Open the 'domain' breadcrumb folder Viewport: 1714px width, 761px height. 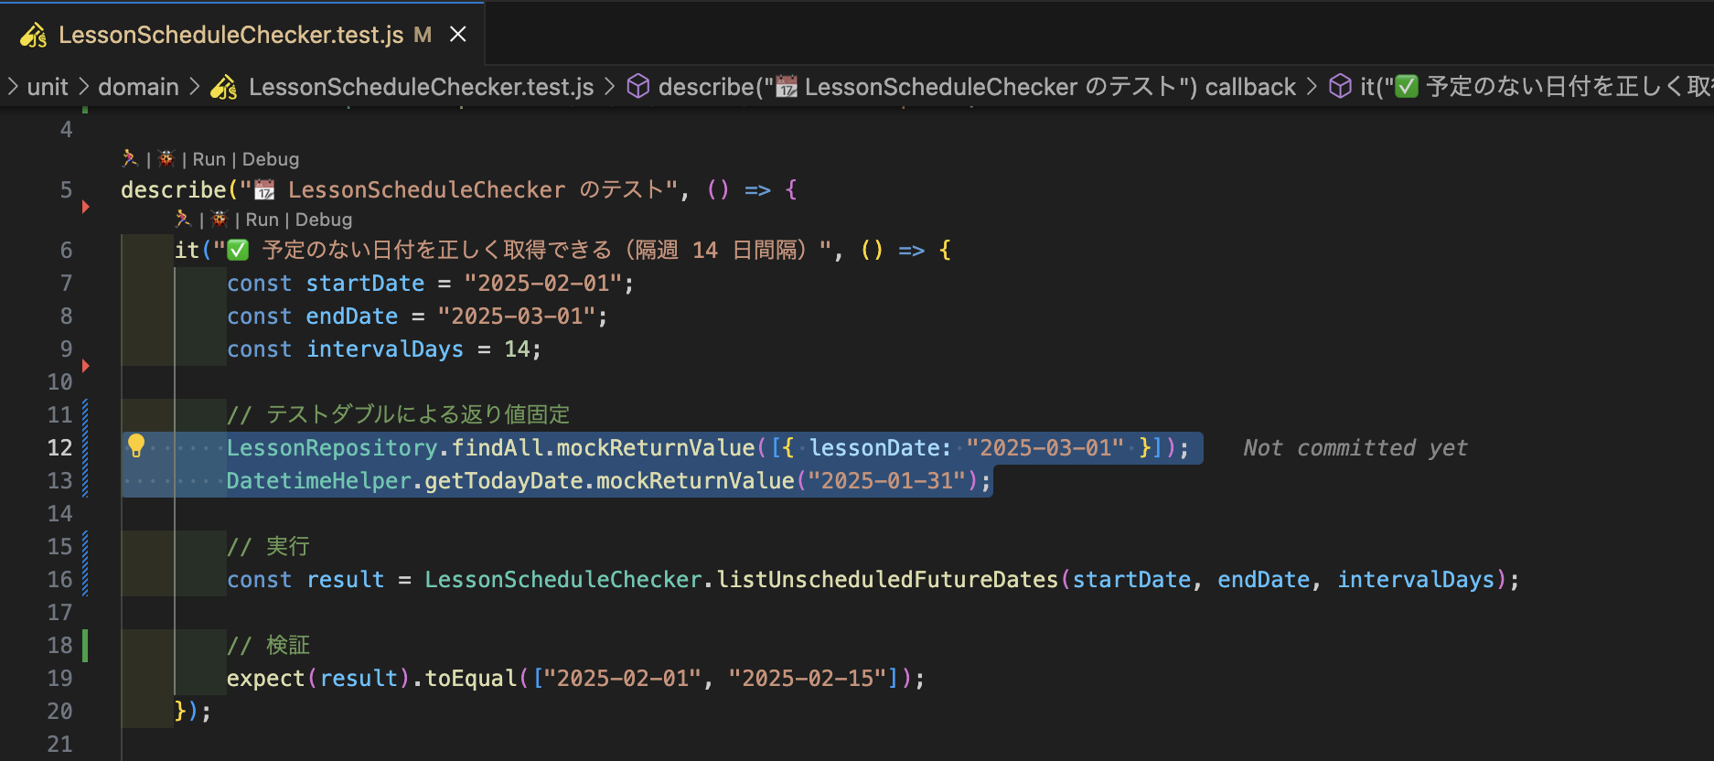click(x=138, y=87)
